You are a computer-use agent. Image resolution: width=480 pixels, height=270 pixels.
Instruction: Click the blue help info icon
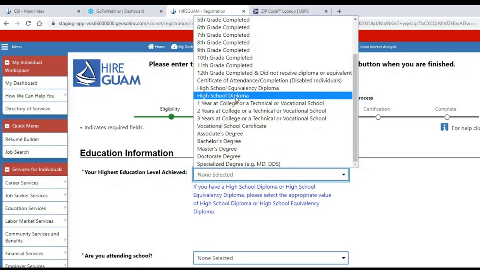(x=444, y=127)
